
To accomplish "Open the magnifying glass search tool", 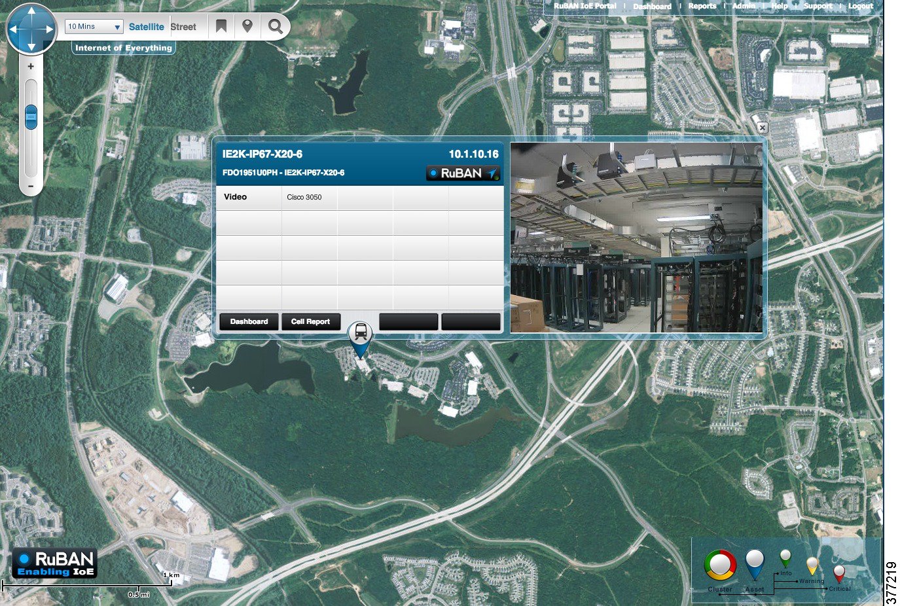I will (276, 27).
